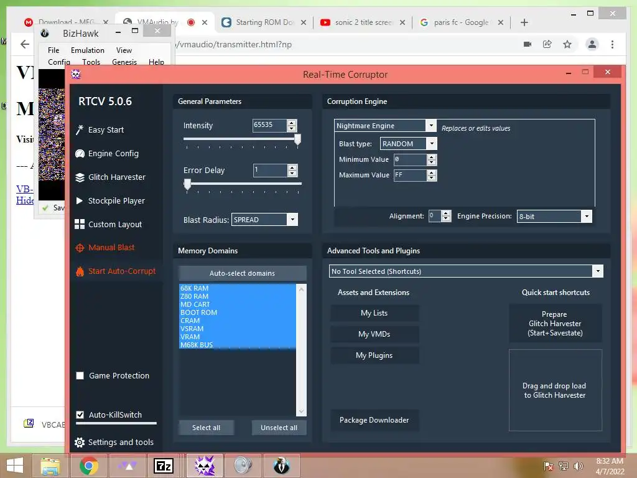Open the Engine Precision 8-bit dropdown
The image size is (637, 478).
click(x=586, y=216)
